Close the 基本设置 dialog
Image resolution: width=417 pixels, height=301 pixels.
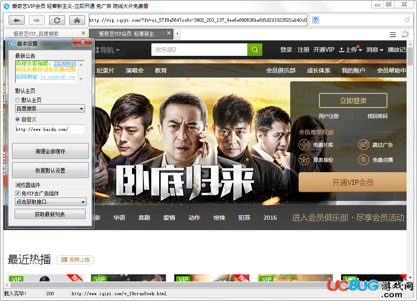(x=83, y=42)
